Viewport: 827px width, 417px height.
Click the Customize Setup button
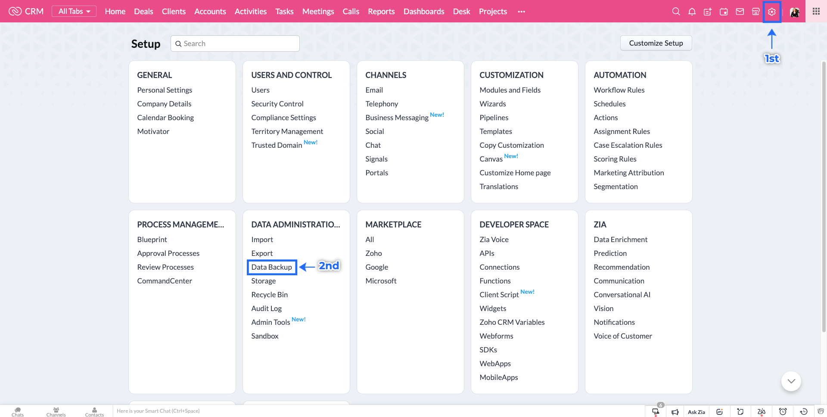click(656, 43)
